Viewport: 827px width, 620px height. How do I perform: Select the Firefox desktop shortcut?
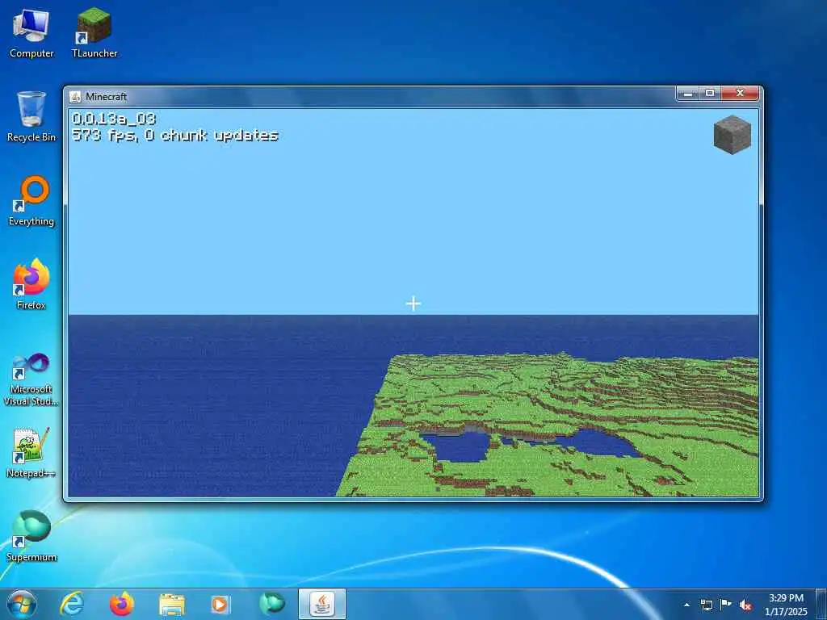point(31,284)
